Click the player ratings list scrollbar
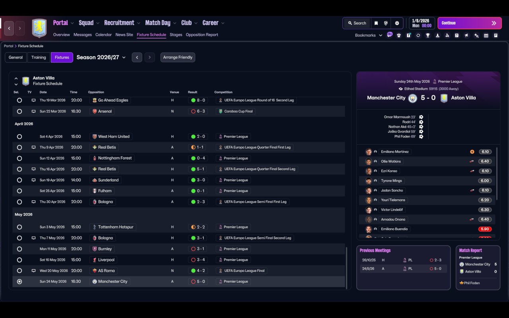 click(x=497, y=173)
